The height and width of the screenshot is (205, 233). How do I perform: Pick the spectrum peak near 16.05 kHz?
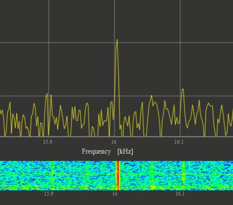(x=152, y=96)
